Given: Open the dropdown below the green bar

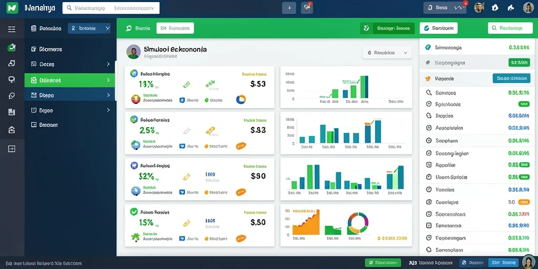Looking at the screenshot, I should [387, 53].
